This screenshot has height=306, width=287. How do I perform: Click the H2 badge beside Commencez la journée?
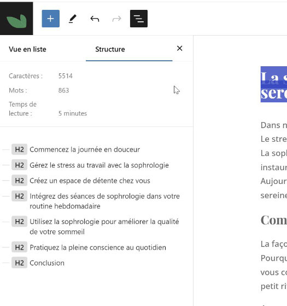pos(19,149)
